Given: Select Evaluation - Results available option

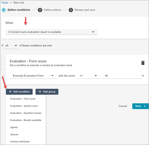Looking at the screenshot, I should 26,120.
